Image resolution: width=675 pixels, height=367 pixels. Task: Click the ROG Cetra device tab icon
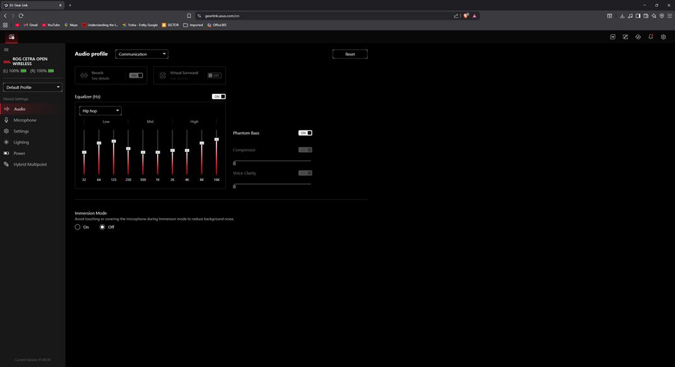click(11, 37)
